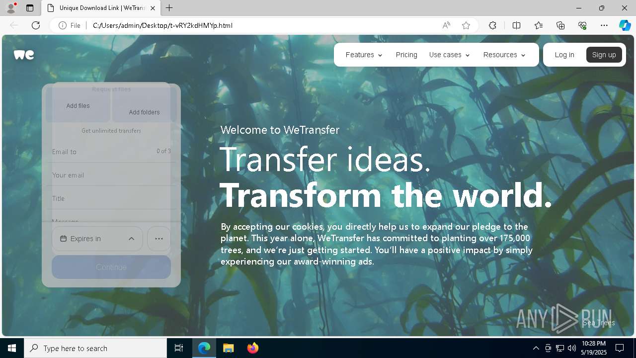View the File site information icon

pyautogui.click(x=70, y=25)
